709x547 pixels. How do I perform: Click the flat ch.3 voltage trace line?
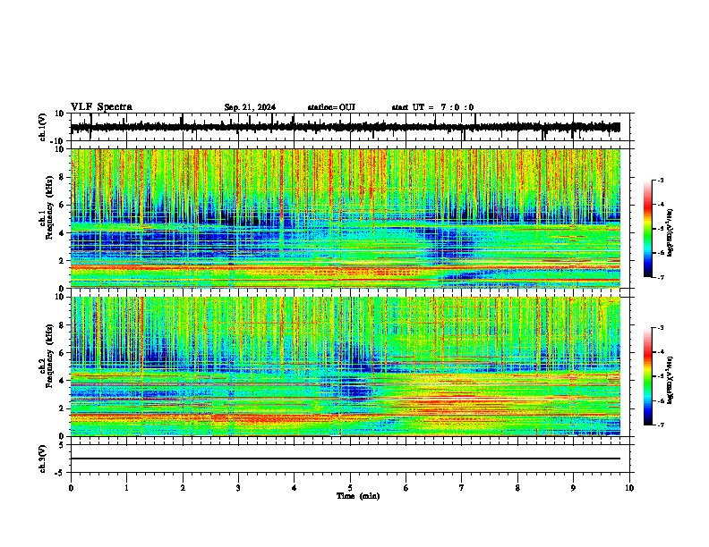tap(346, 459)
